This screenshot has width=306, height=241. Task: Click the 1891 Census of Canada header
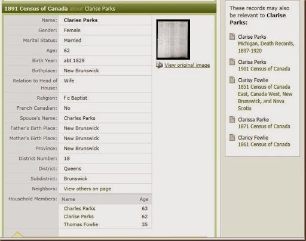pos(36,9)
